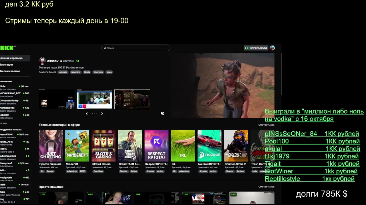Viewport: 366px width, 205px height.
Task: Select the highlighted inventory stream thumbnail
Action: tap(132, 99)
